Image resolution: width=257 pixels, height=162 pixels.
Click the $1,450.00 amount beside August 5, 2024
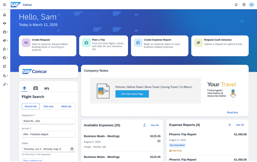pos(240,134)
